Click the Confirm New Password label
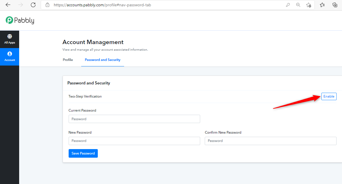This screenshot has width=342, height=184. tap(223, 132)
